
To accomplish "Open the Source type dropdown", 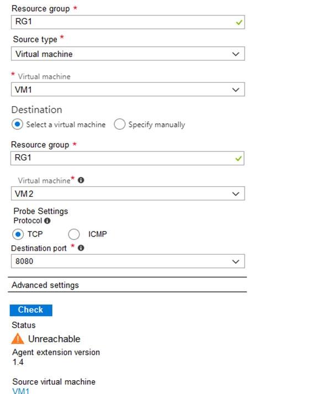I will pyautogui.click(x=128, y=54).
